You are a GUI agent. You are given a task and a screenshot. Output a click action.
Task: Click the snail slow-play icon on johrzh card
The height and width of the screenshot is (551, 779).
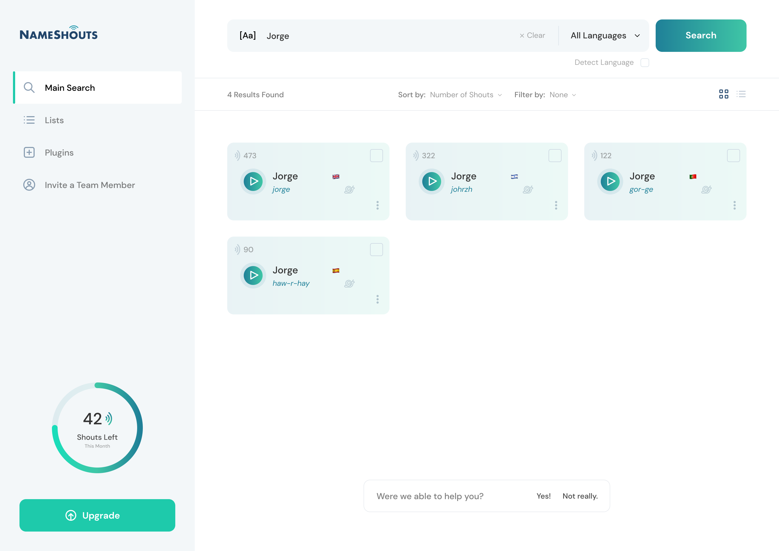(528, 189)
